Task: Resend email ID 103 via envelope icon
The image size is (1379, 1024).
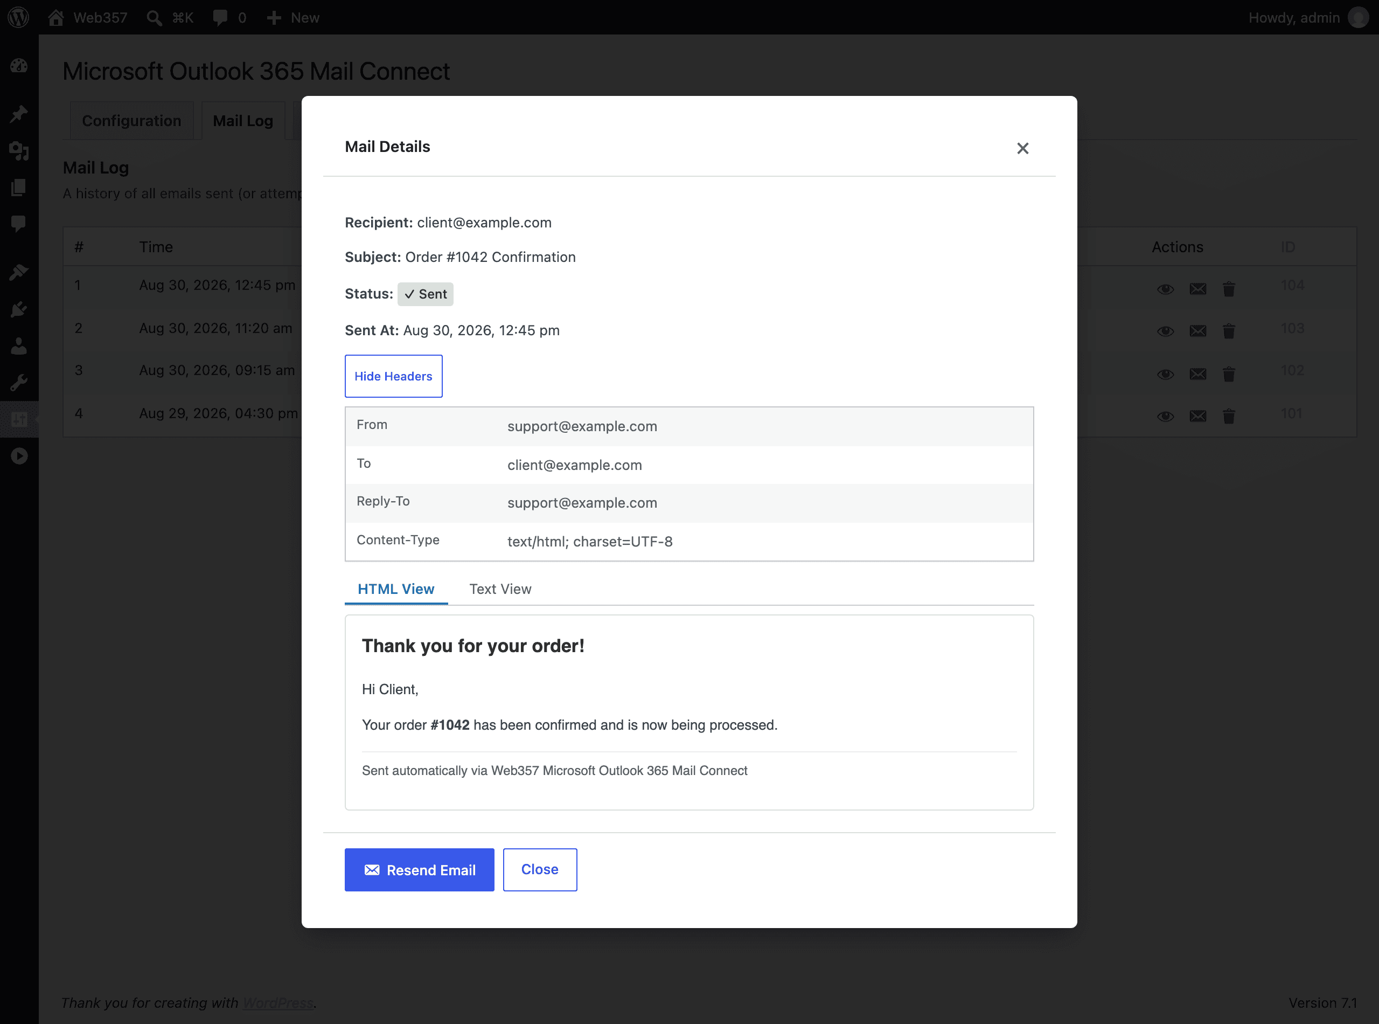Action: [1198, 331]
